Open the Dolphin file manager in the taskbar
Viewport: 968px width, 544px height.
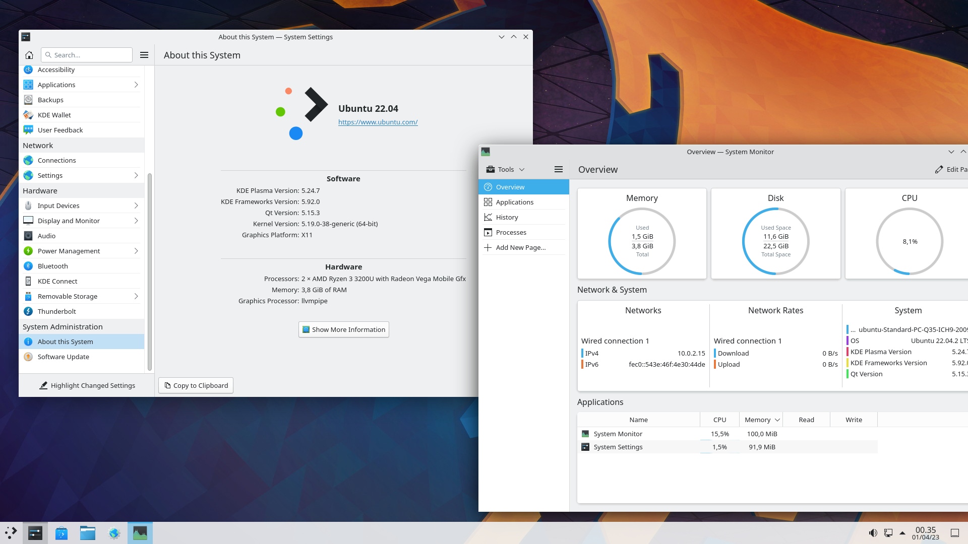88,533
